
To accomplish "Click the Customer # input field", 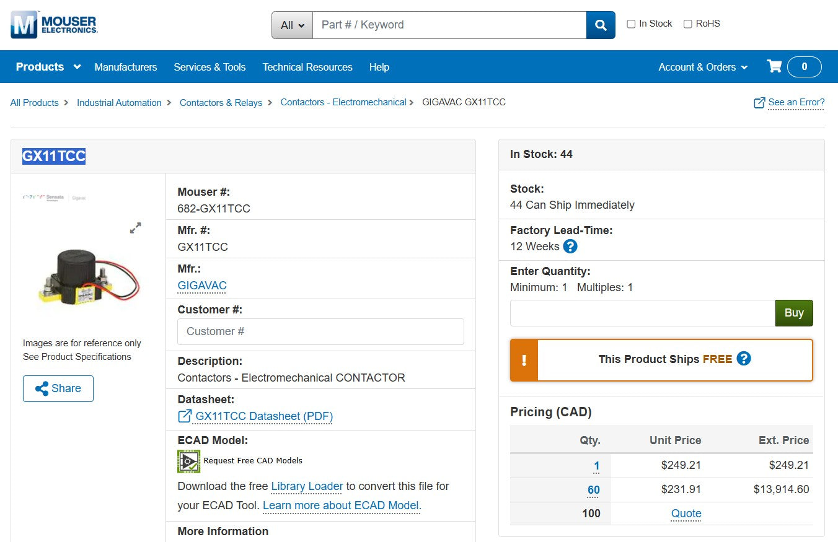I will (x=320, y=331).
